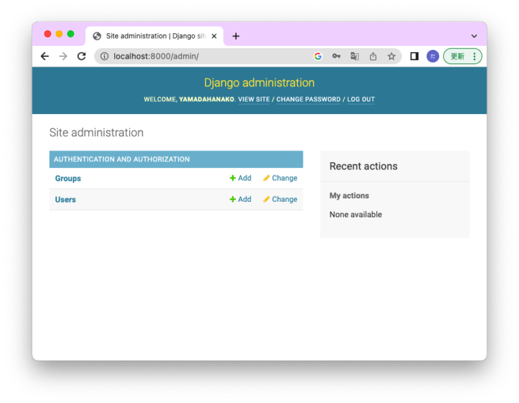The height and width of the screenshot is (403, 519).
Task: Click the Log Out link
Action: click(x=361, y=100)
